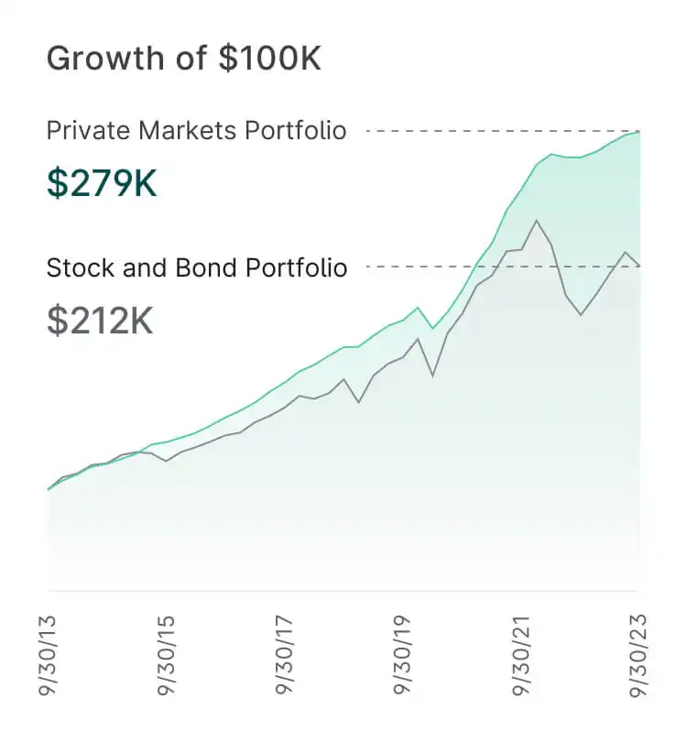The image size is (687, 742).
Task: Select the gray line's highest peak
Action: 537,221
